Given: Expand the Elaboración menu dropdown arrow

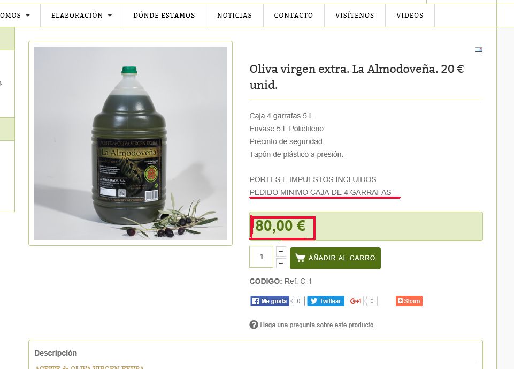Looking at the screenshot, I should (110, 16).
